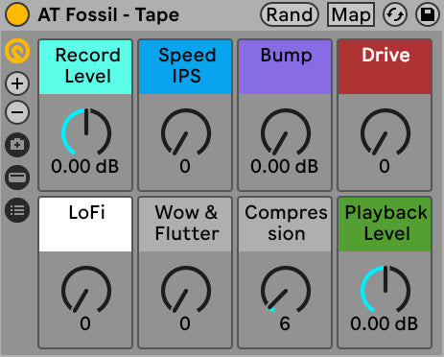This screenshot has width=444, height=357.
Task: Save the preset with the floppy disk icon
Action: tap(428, 14)
